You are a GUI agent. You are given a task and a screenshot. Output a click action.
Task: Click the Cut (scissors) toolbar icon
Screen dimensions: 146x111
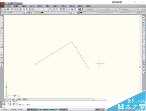[24, 9]
